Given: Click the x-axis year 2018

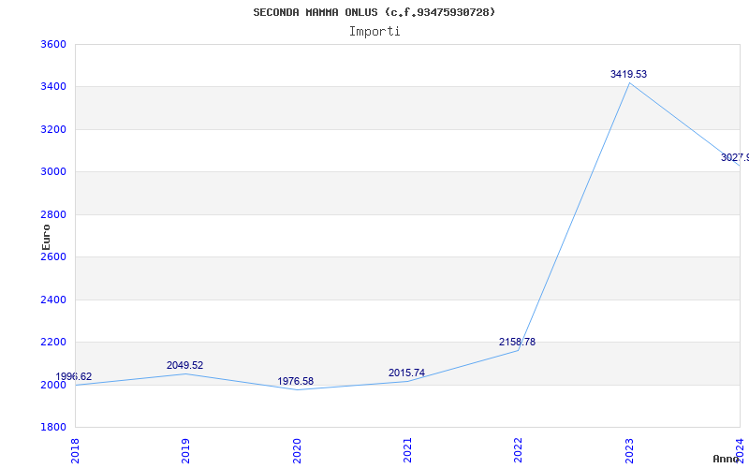Looking at the screenshot, I should (75, 451).
